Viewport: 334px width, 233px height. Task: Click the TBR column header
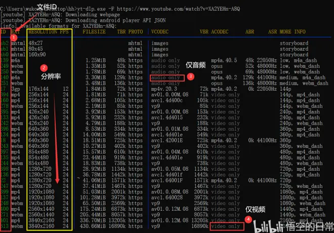point(121,32)
